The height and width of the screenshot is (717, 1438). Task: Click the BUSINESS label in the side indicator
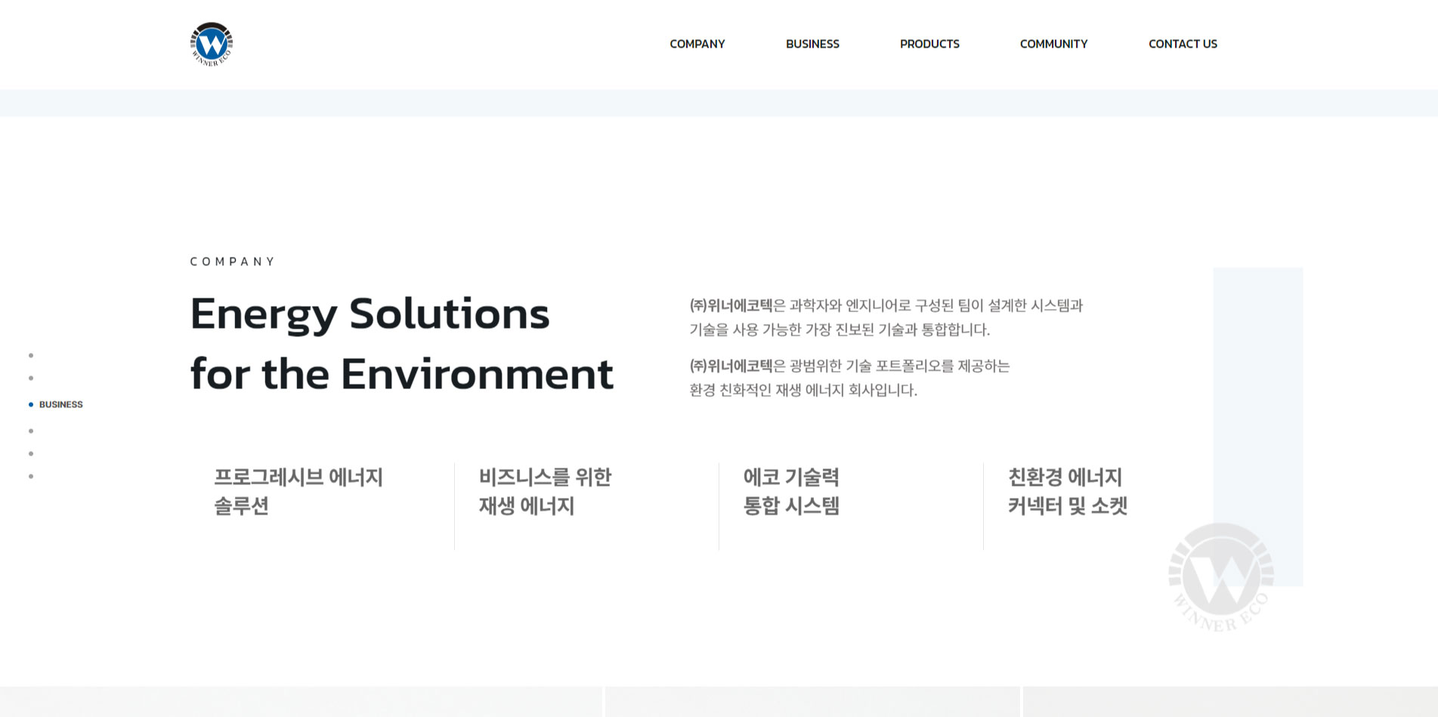[61, 405]
